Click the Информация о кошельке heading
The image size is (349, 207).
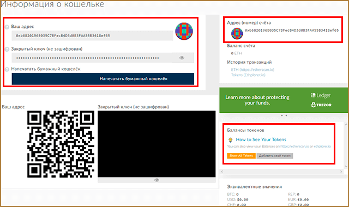pyautogui.click(x=52, y=4)
